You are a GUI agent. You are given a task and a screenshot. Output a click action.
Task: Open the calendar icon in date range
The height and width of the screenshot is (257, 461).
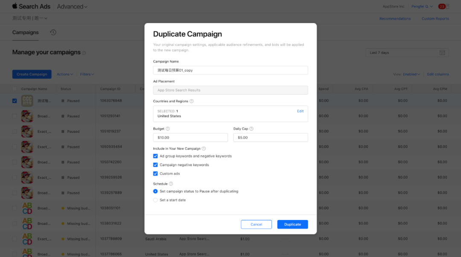[x=442, y=53]
